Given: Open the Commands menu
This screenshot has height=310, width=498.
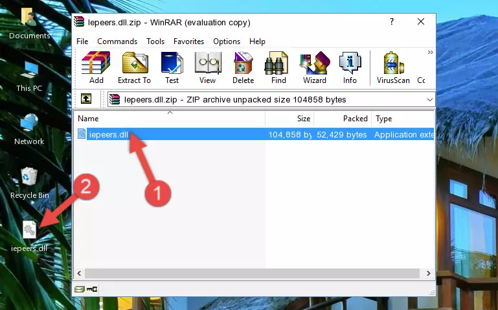Looking at the screenshot, I should 117,42.
